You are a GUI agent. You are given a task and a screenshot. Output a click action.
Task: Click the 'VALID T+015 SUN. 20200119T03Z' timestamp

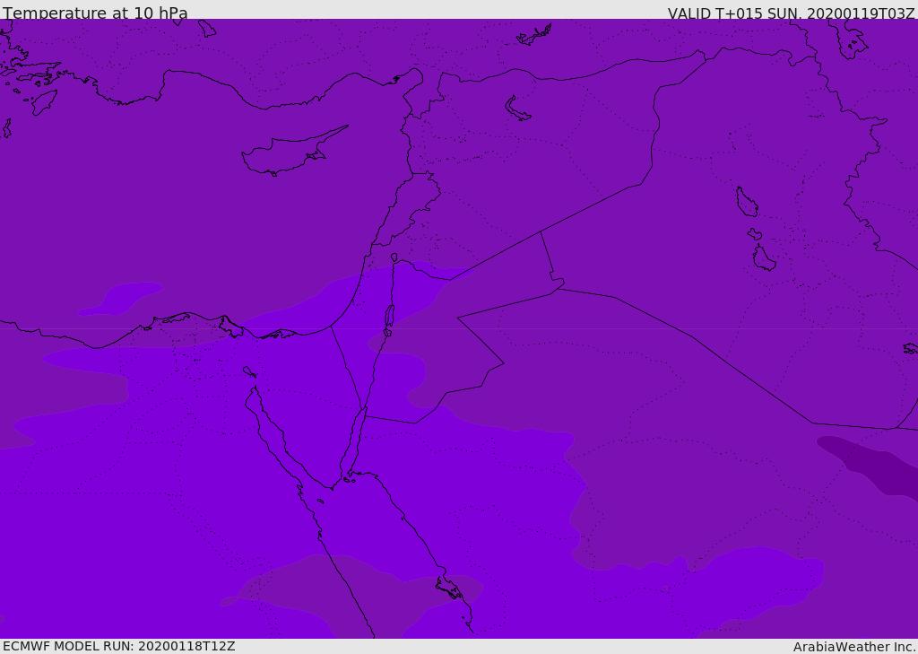click(791, 13)
